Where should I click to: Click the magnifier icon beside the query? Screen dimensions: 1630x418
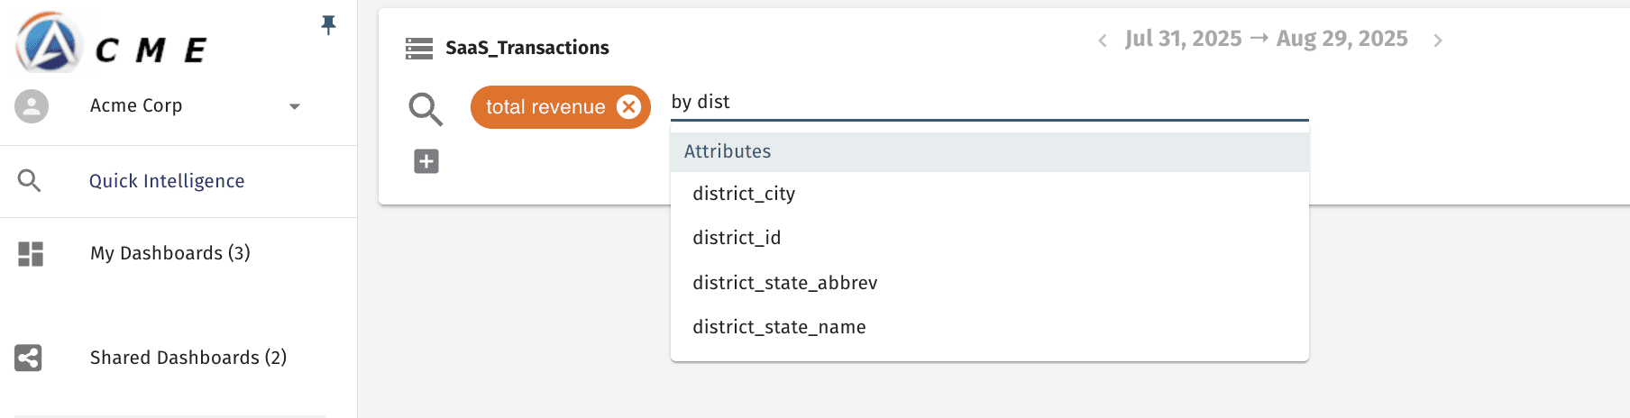tap(426, 109)
